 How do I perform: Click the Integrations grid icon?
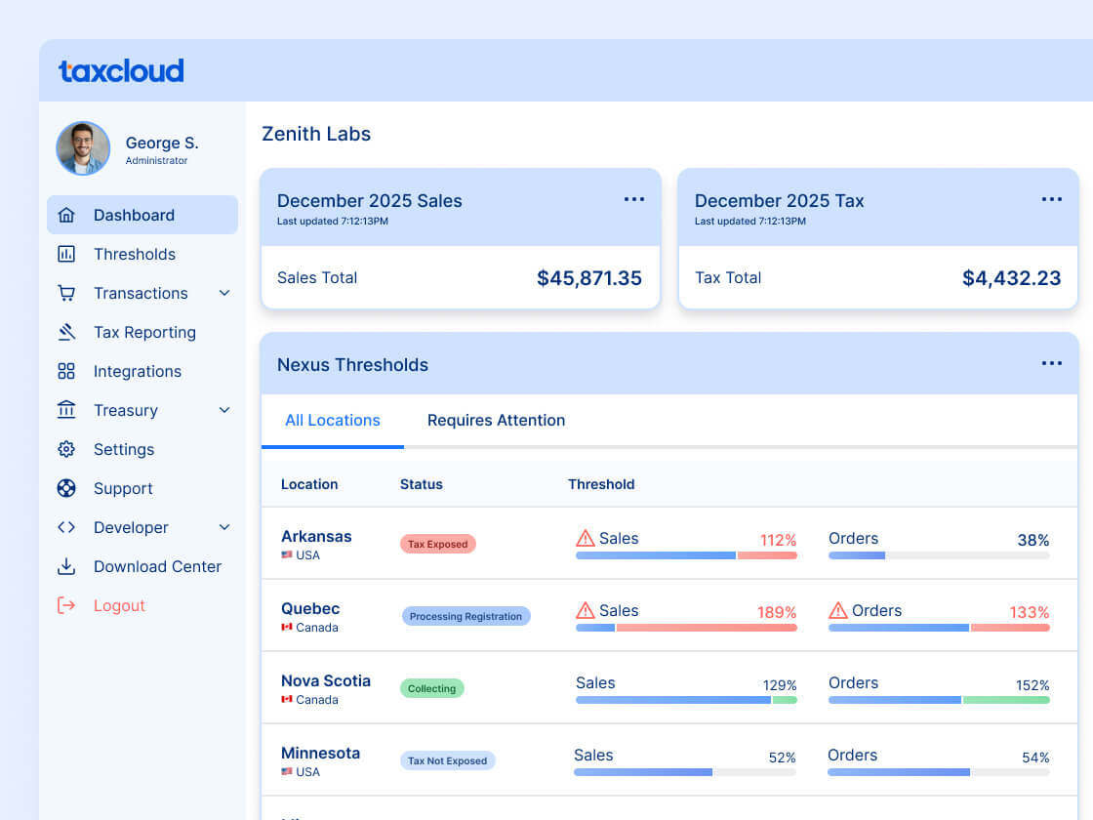click(66, 371)
